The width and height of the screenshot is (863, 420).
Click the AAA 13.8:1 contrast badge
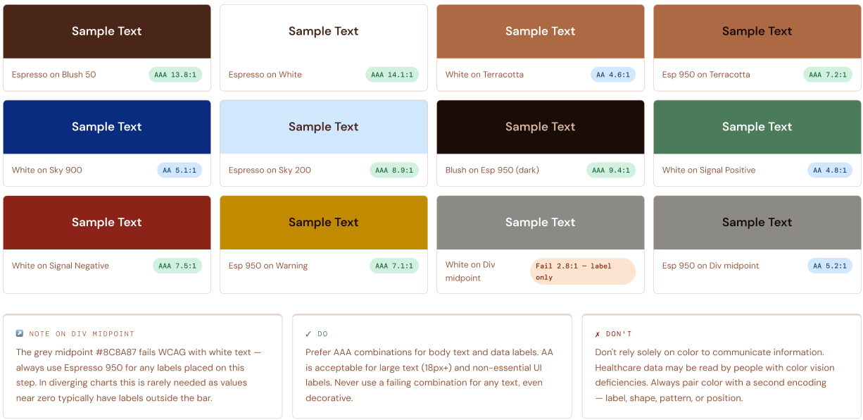(175, 75)
